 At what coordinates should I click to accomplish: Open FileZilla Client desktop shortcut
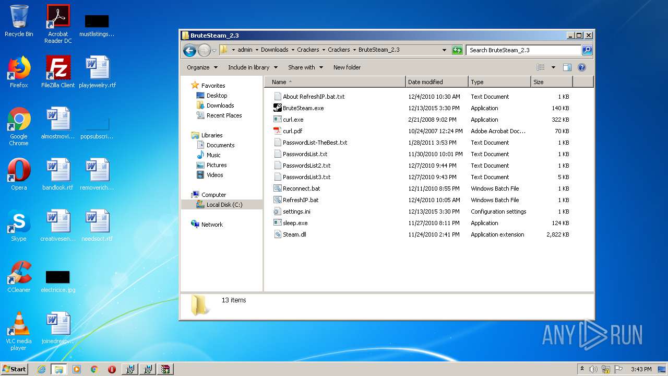tap(58, 72)
